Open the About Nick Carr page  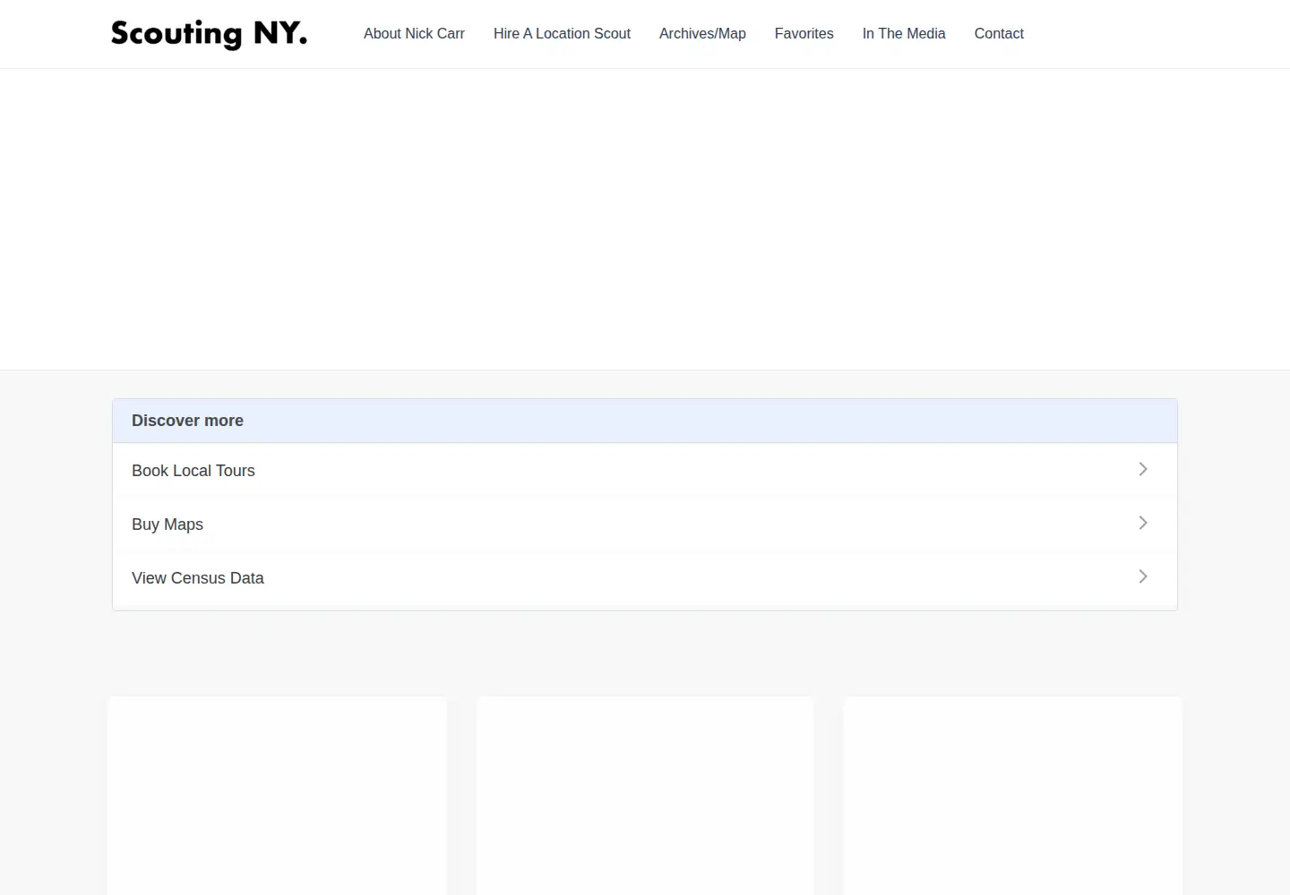tap(414, 34)
